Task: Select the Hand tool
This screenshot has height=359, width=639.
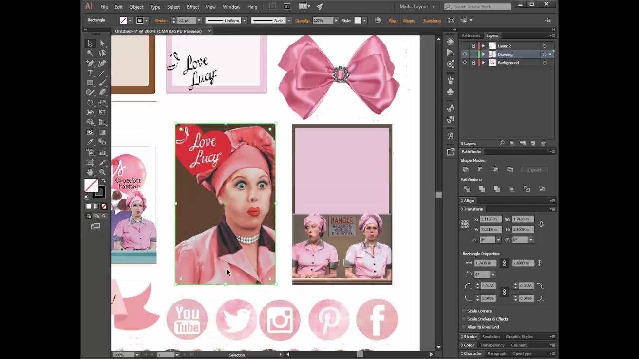Action: (90, 172)
